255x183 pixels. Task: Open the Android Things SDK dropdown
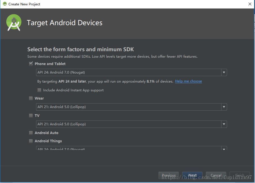click(131, 148)
